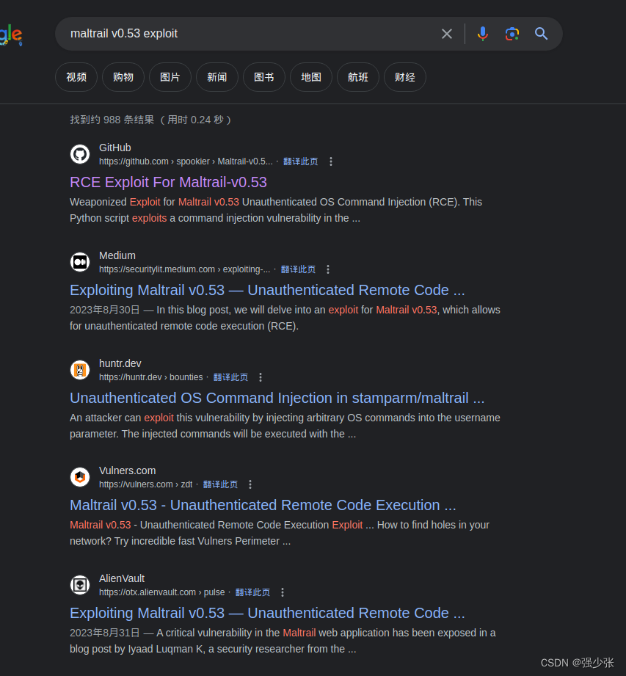This screenshot has width=626, height=676.
Task: Select the 图书 filter tab
Action: [264, 77]
